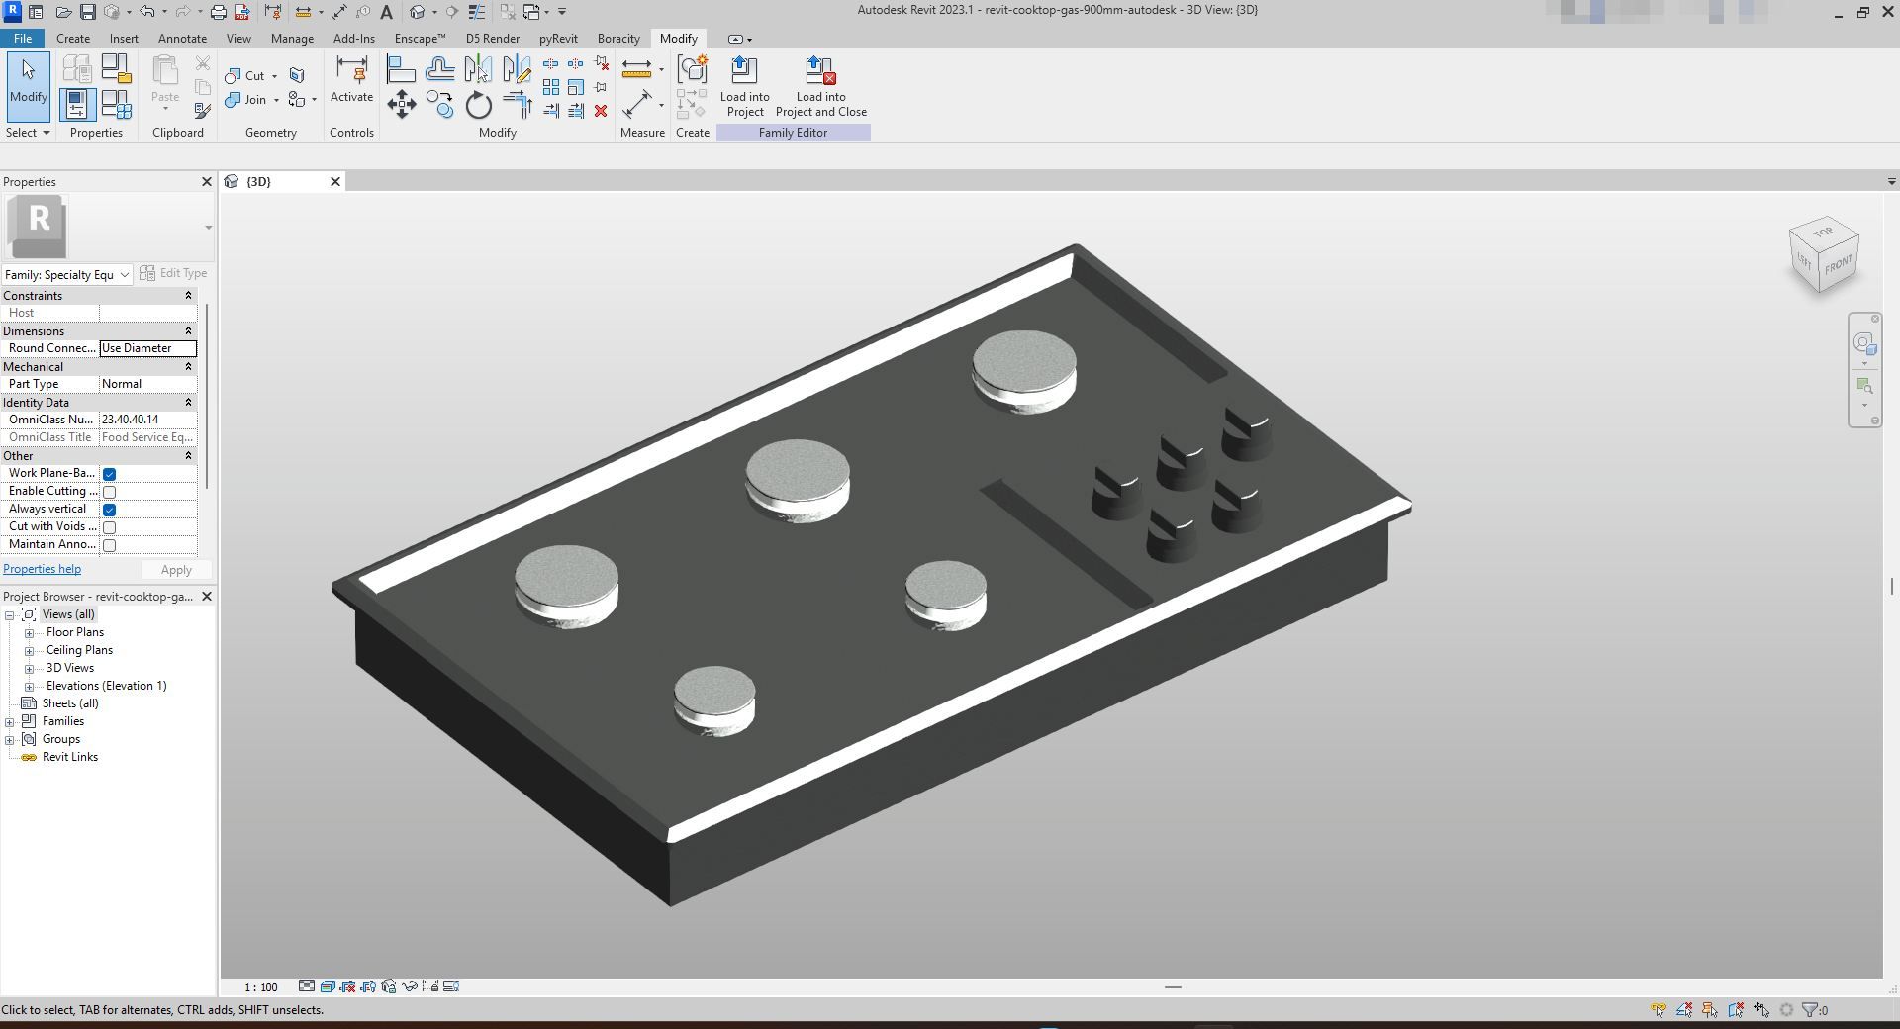Close the {3D} view tab

[335, 181]
